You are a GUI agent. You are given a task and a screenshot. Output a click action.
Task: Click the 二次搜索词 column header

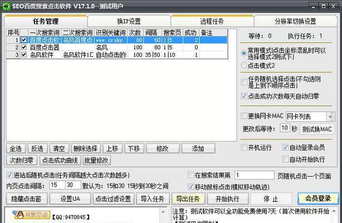[78, 33]
